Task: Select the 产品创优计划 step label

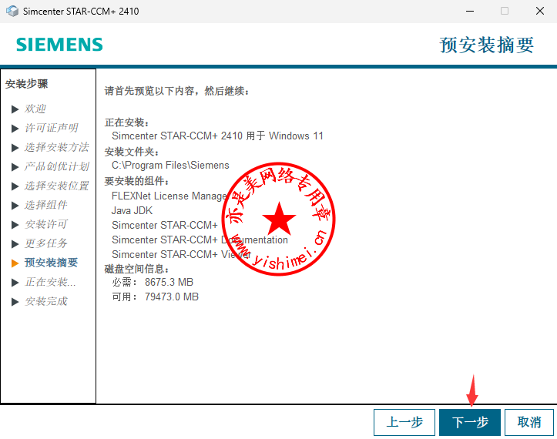Action: pos(56,166)
